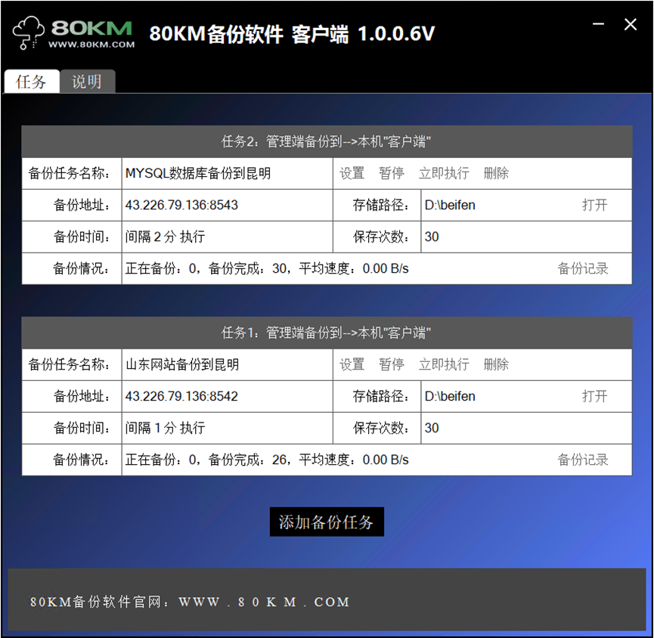Delete the MYSQL数据库备份到昆明 task with 删除
Screen dimensions: 654x638
click(x=496, y=173)
